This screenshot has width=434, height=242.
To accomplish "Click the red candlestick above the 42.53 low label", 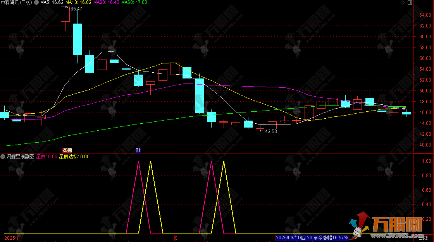I will click(260, 128).
